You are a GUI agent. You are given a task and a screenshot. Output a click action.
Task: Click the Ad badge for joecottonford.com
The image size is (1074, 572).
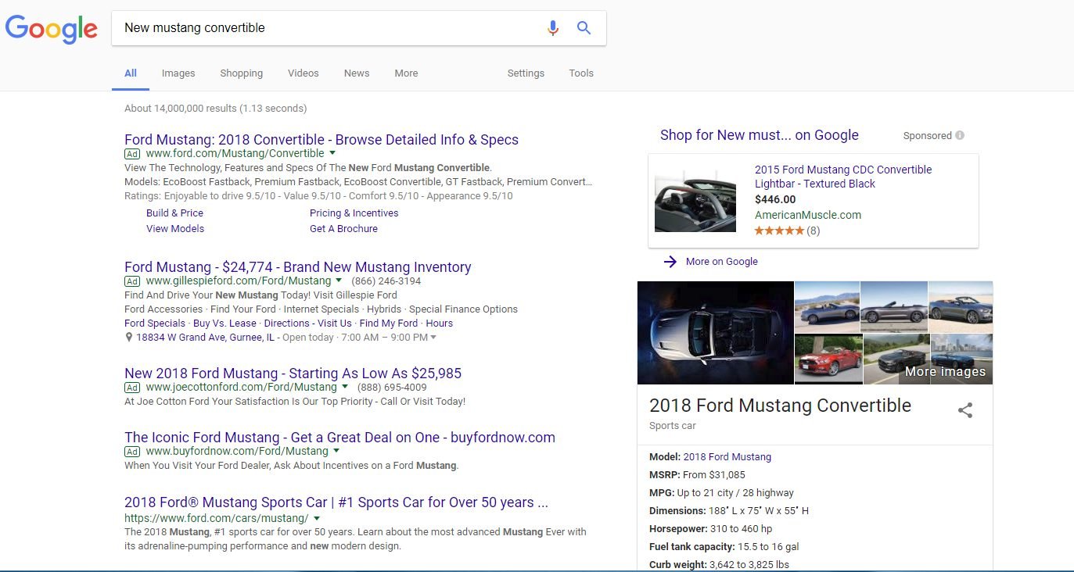[x=132, y=388]
